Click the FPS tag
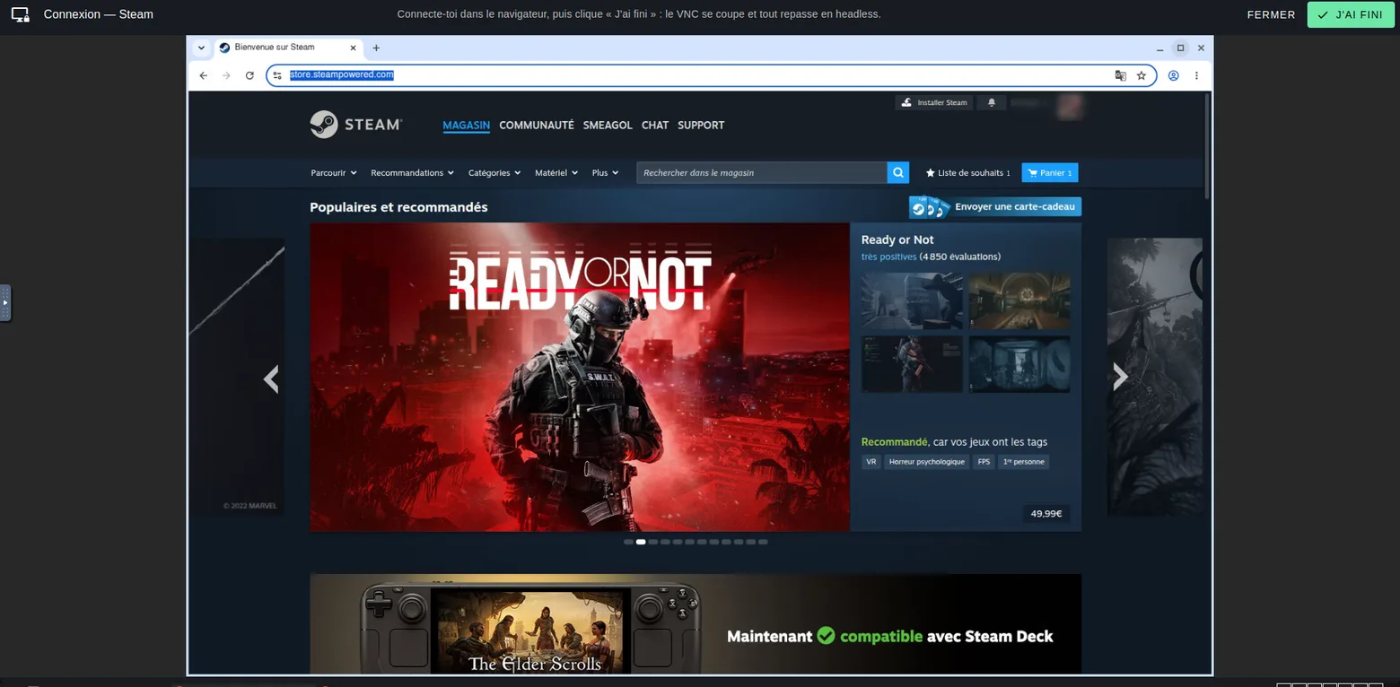1400x687 pixels. coord(984,462)
